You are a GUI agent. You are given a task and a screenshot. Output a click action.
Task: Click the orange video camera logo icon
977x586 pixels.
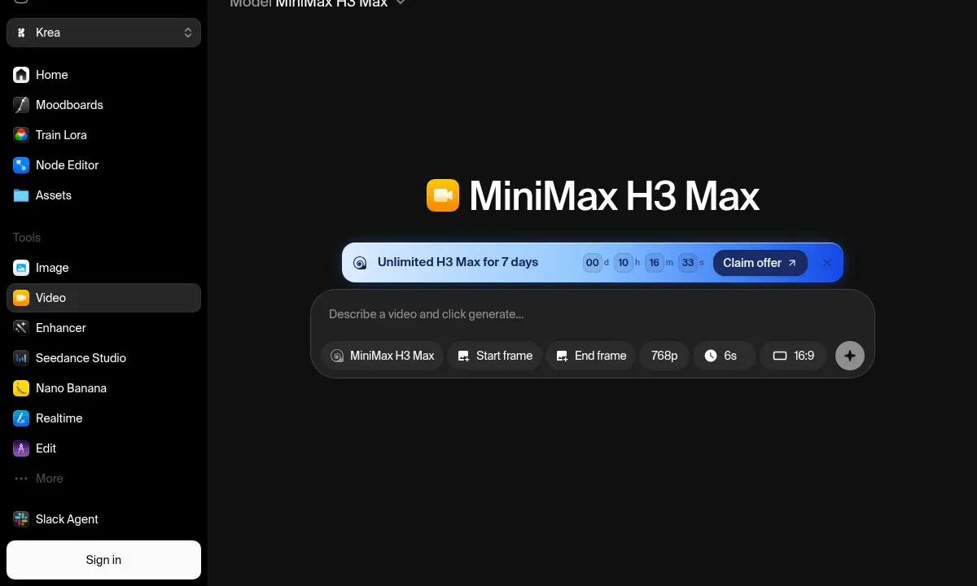[443, 195]
